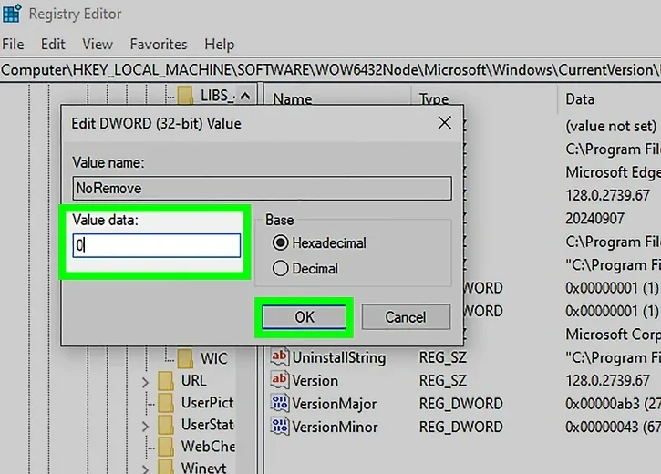
Task: Click the WebChe folder icon
Action: pos(166,447)
